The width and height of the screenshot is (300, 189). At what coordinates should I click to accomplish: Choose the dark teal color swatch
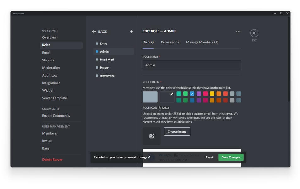179,100
